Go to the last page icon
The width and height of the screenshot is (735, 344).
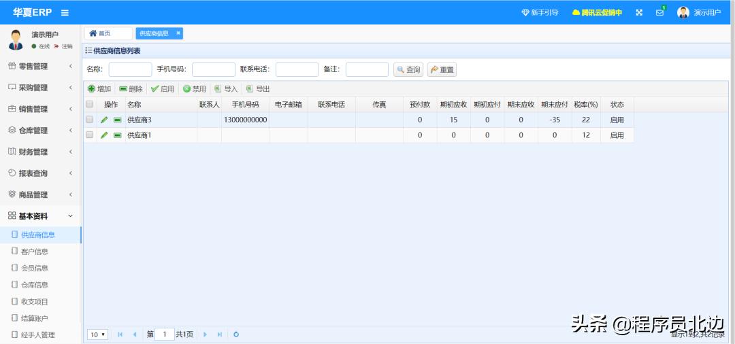pos(219,334)
